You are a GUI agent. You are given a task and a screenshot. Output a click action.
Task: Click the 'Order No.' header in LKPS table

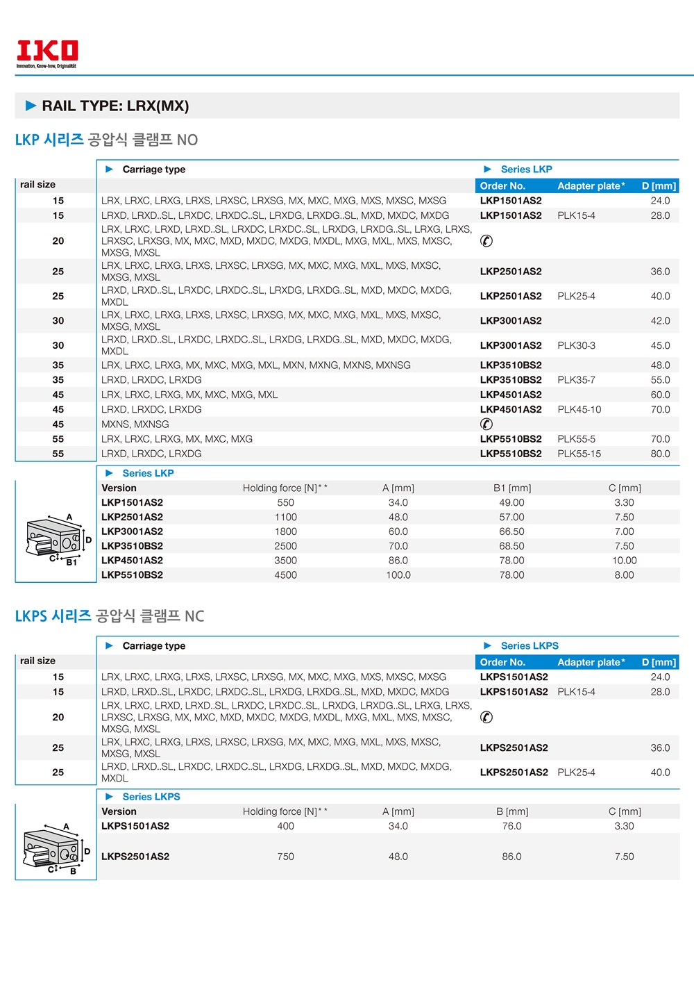click(x=502, y=662)
